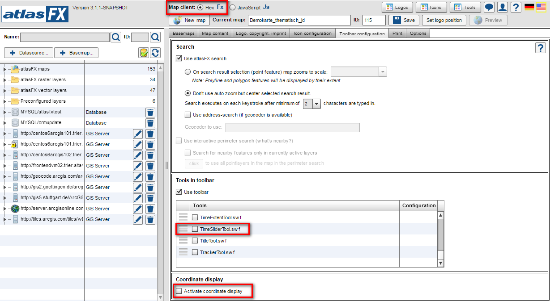Click the tools list scroll-up arrow

click(x=441, y=215)
